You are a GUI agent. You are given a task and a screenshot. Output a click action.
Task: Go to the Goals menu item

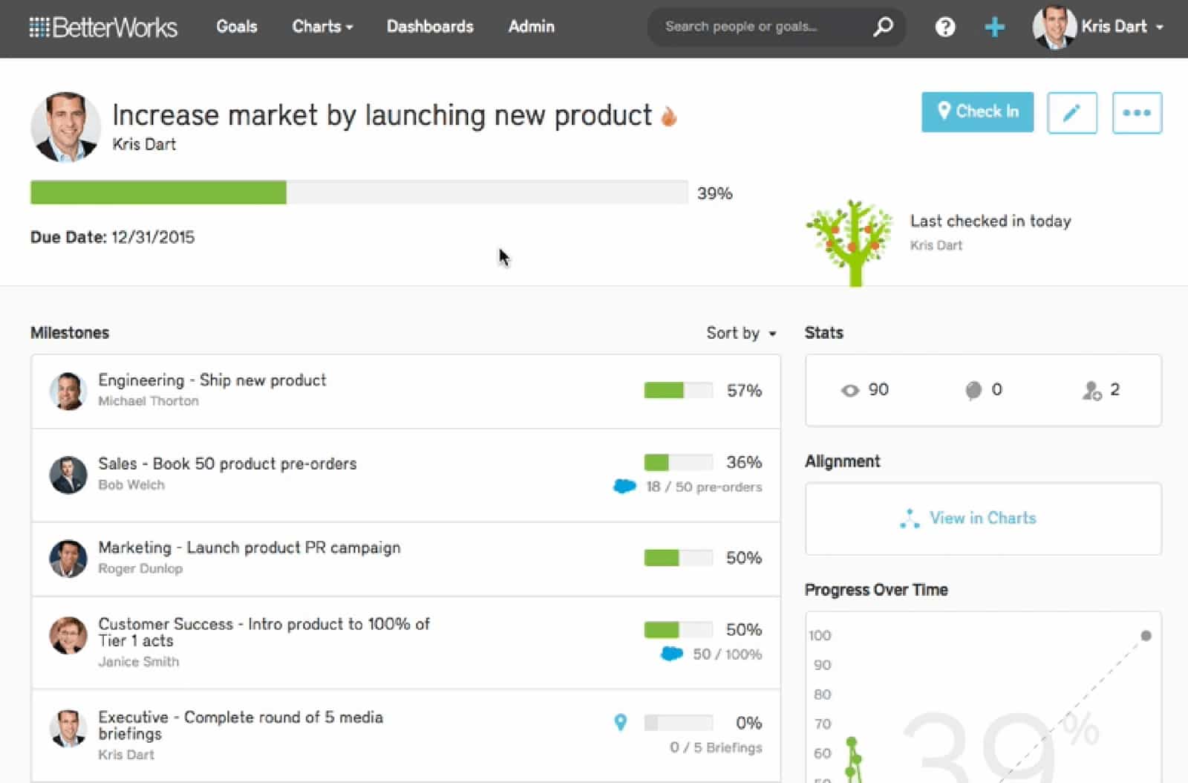237,27
